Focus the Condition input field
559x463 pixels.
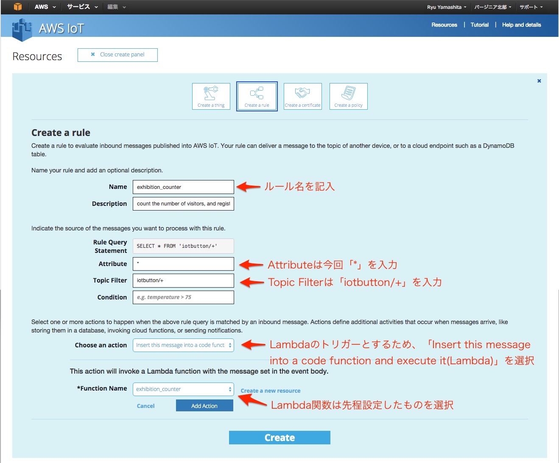coord(183,297)
